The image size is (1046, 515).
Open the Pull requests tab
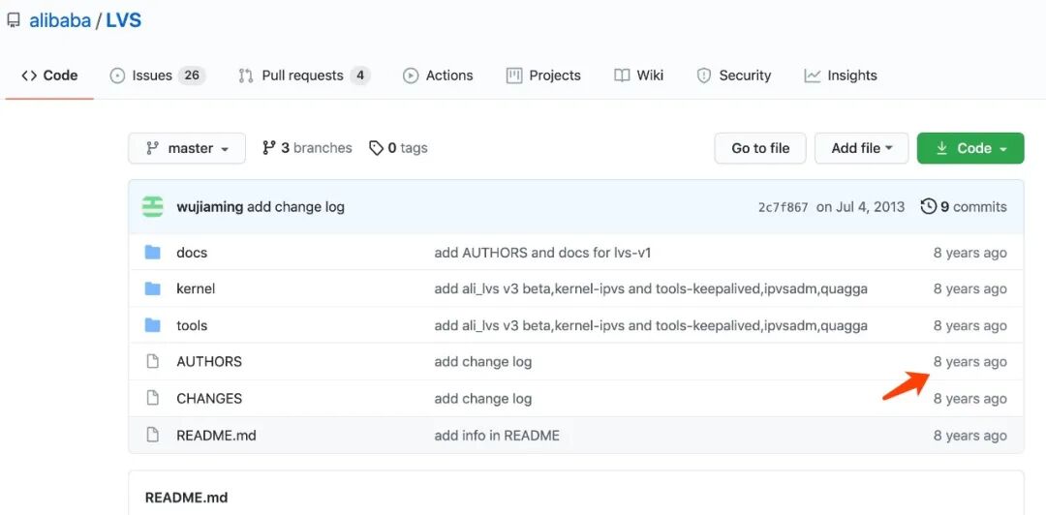[304, 76]
